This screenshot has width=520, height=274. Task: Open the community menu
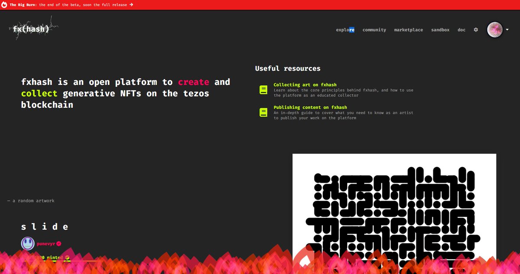tap(374, 30)
